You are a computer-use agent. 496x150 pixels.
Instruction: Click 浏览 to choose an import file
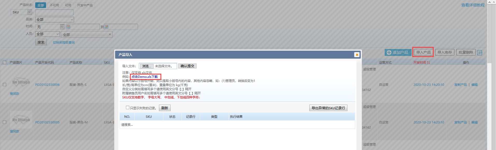click(x=147, y=66)
